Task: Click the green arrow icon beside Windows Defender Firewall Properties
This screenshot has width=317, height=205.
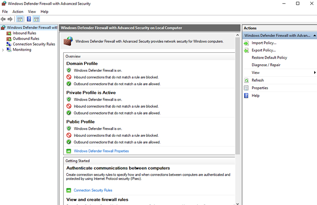Action: tap(69, 151)
